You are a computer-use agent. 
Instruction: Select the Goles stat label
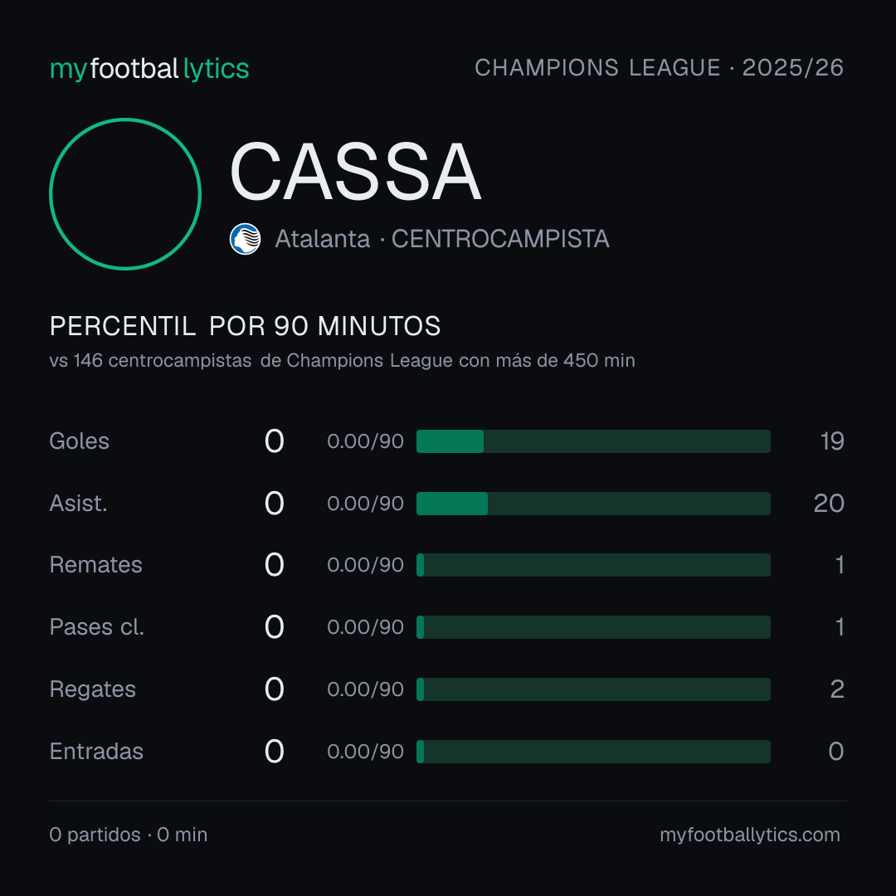(80, 441)
